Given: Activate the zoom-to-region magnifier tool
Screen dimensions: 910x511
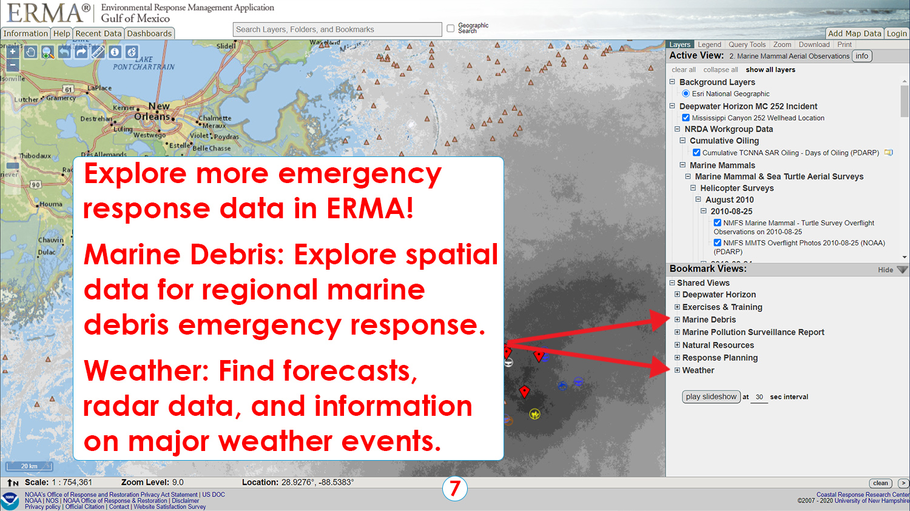Looking at the screenshot, I should 47,52.
